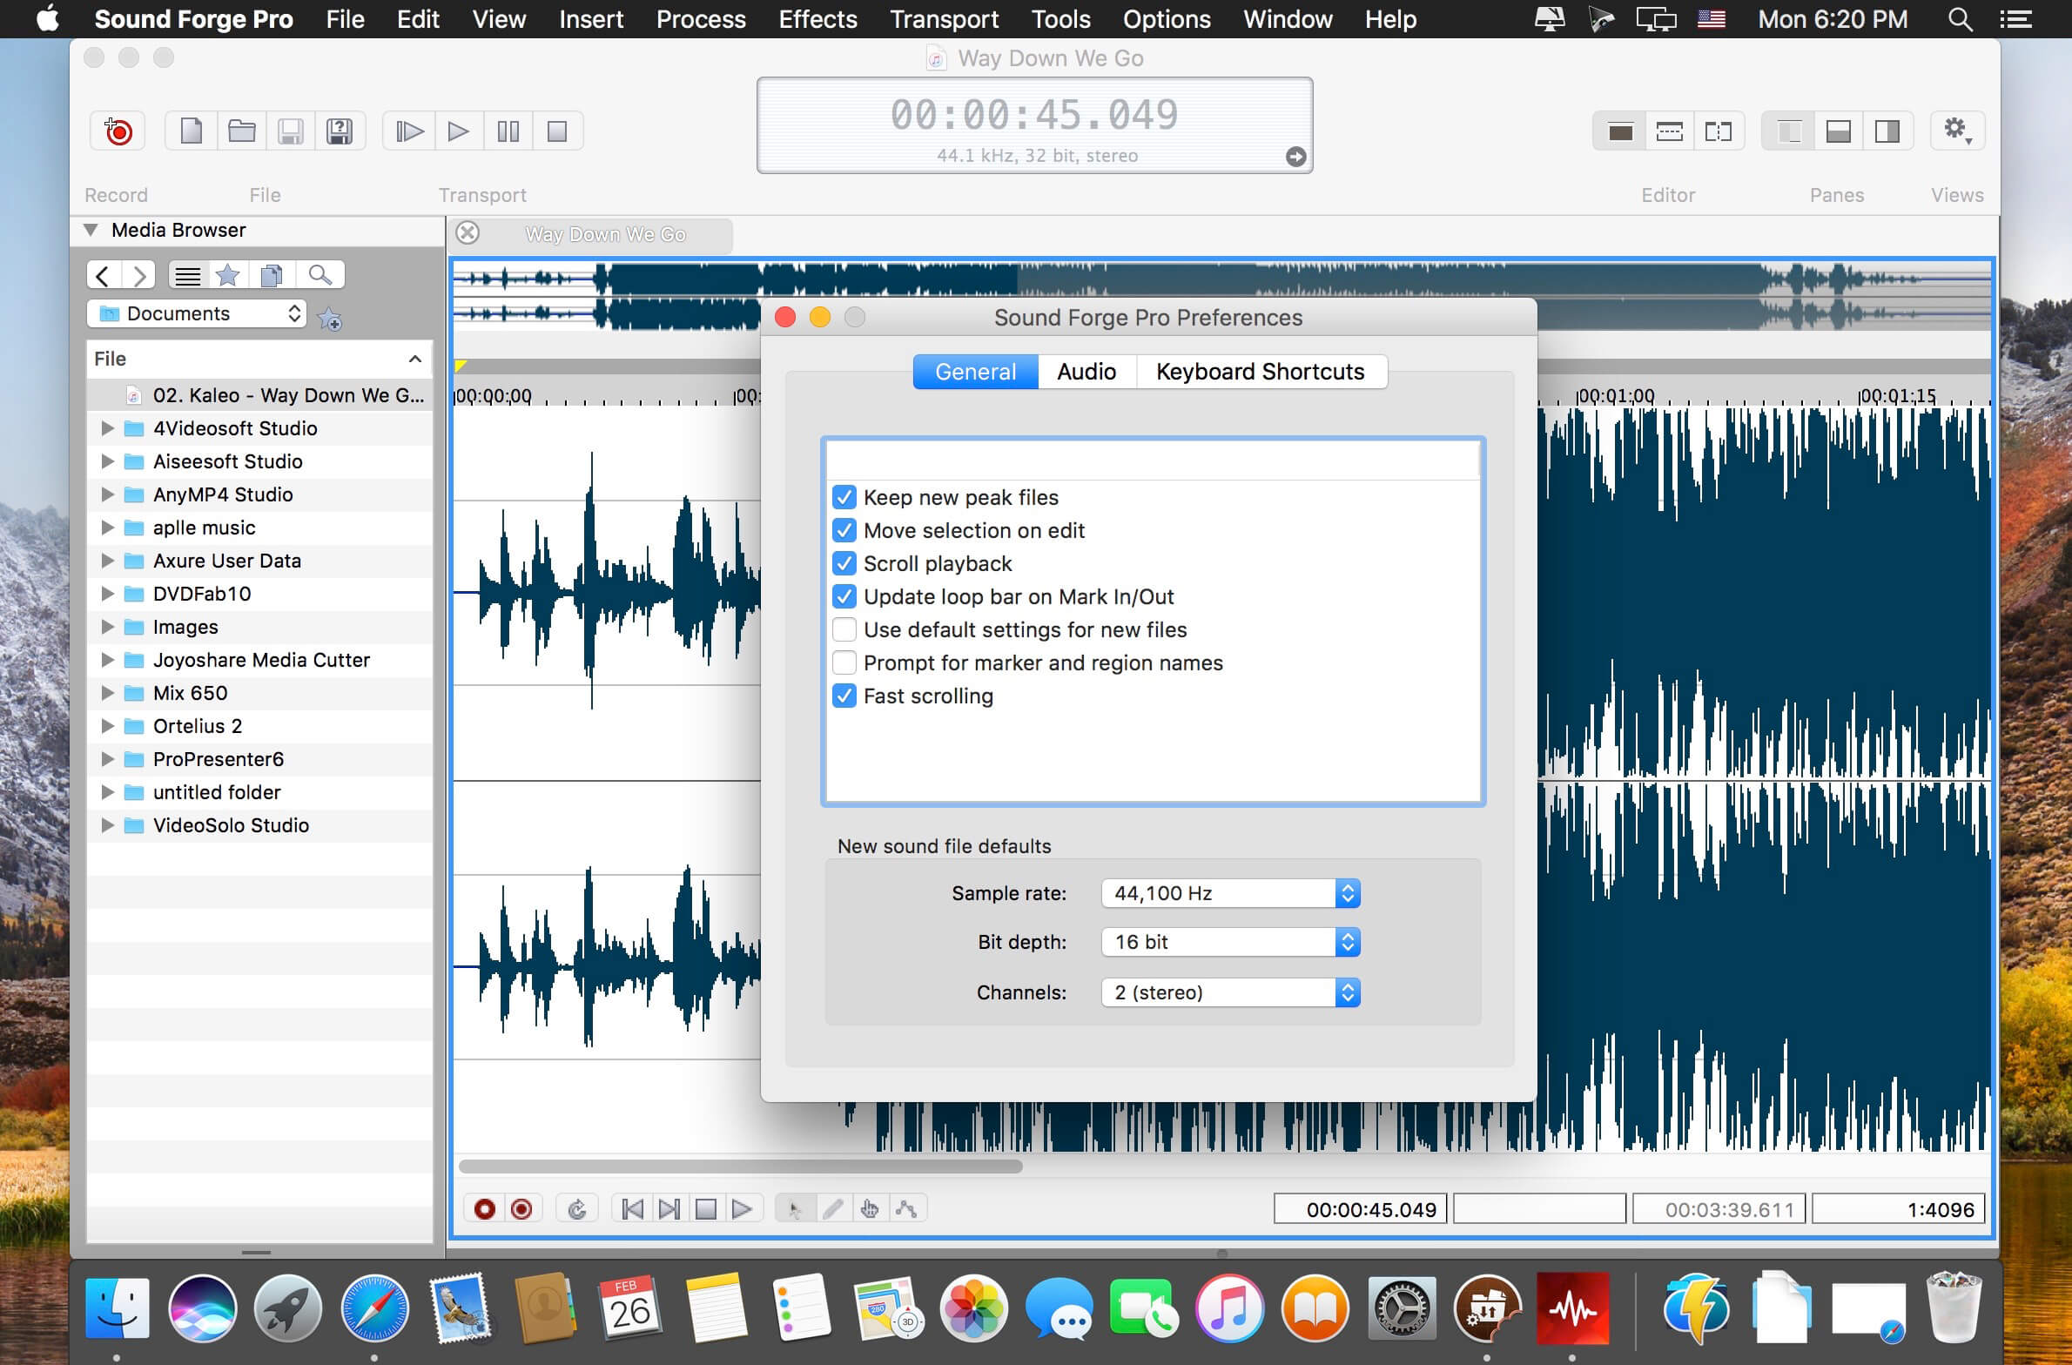This screenshot has height=1365, width=2072.
Task: Click the zoom ratio field 1:4096
Action: click(x=1899, y=1209)
